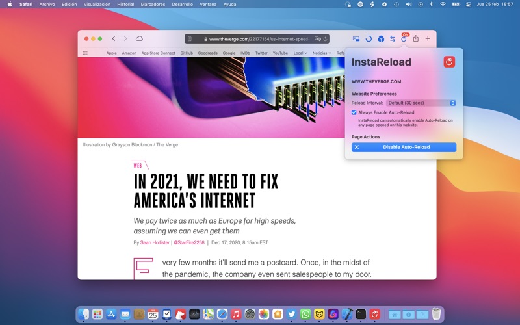The image size is (520, 325).
Task: Open the Goodreads bookmark
Action: click(x=207, y=53)
